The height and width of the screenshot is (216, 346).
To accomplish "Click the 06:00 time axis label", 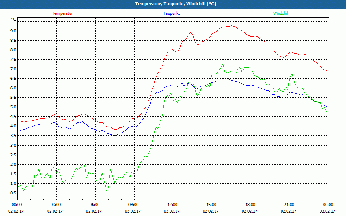I will point(95,205).
